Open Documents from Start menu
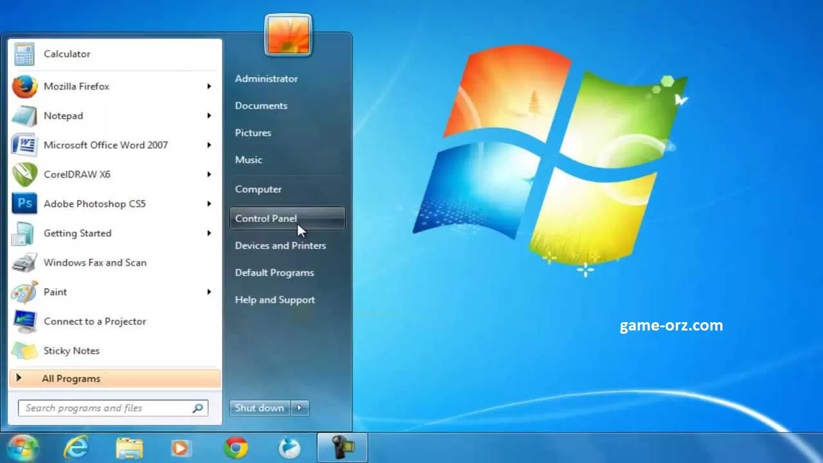823x463 pixels. (261, 105)
